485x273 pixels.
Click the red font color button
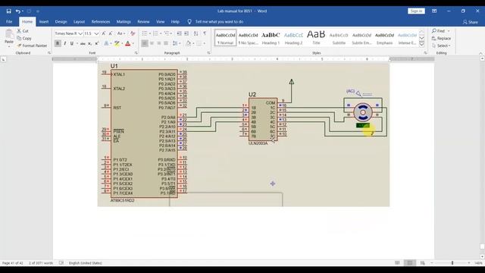click(x=127, y=44)
